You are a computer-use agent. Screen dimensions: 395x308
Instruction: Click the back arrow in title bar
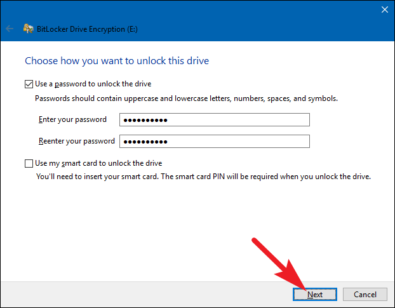(10, 29)
